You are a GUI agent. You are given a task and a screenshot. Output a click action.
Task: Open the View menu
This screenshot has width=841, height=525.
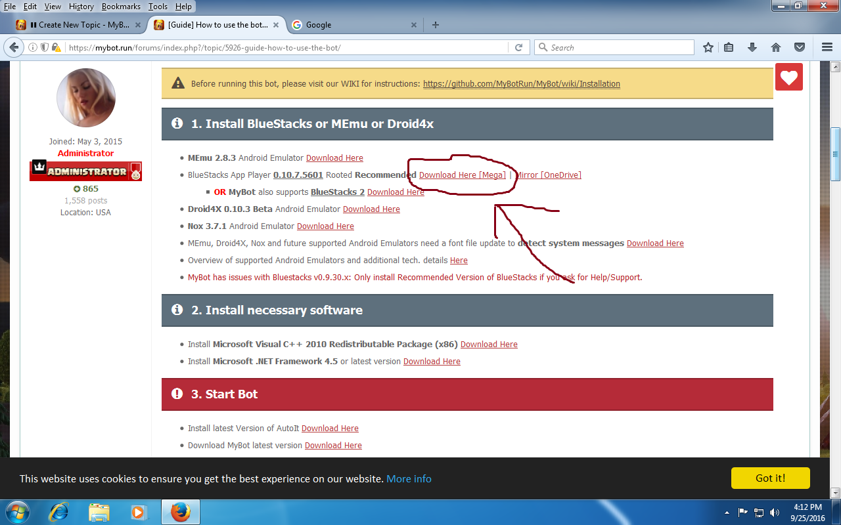coord(53,7)
